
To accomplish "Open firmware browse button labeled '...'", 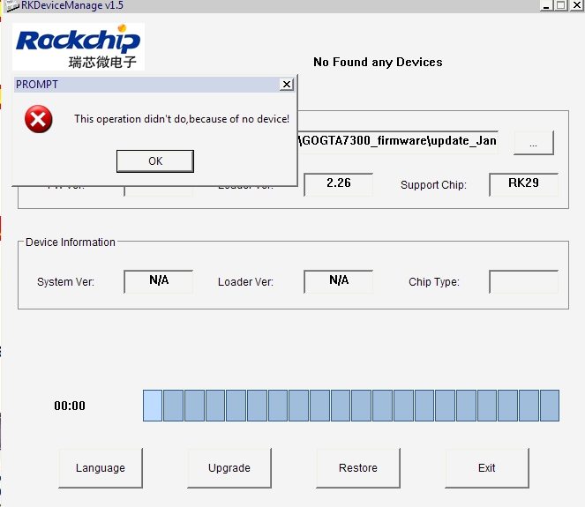I will pos(533,143).
